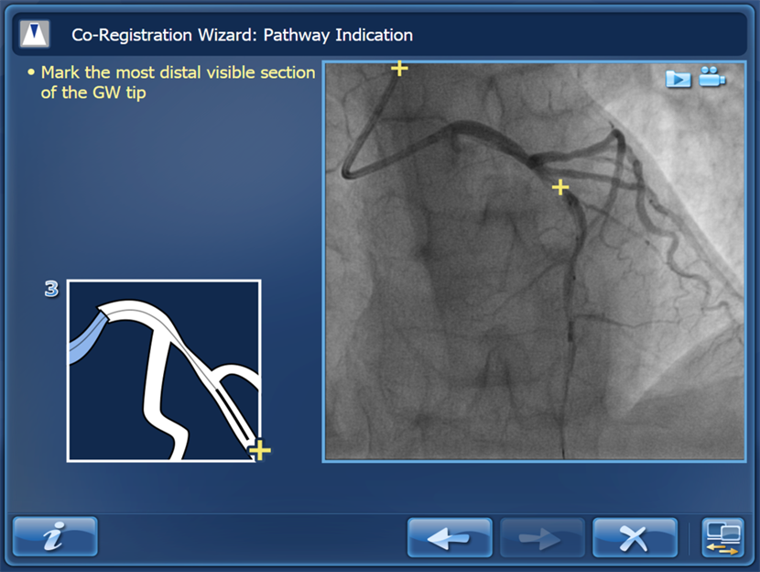Select the yellow marker on the mid vessel
This screenshot has height=572, width=760.
[560, 187]
